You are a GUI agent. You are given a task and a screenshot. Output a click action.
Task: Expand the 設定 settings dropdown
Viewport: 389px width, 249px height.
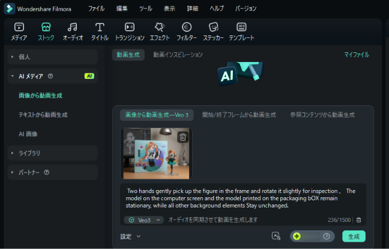click(x=130, y=236)
